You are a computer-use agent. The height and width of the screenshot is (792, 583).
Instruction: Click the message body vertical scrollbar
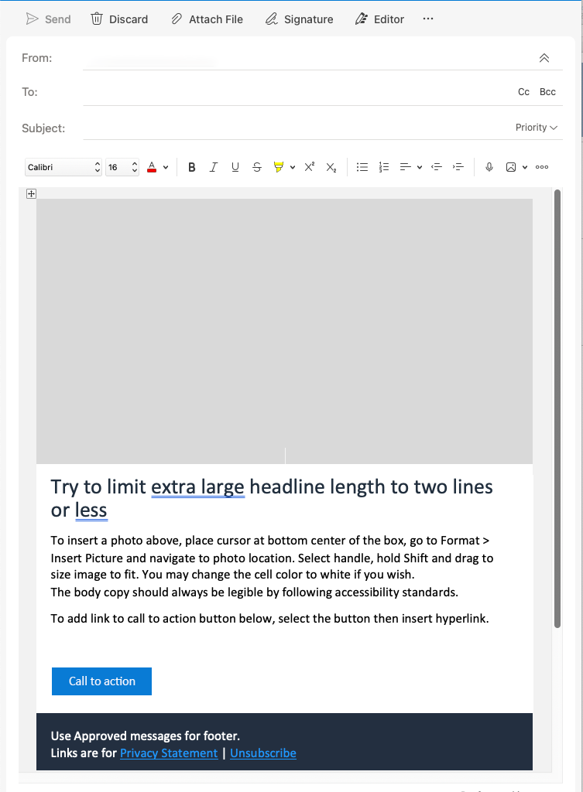pos(557,409)
